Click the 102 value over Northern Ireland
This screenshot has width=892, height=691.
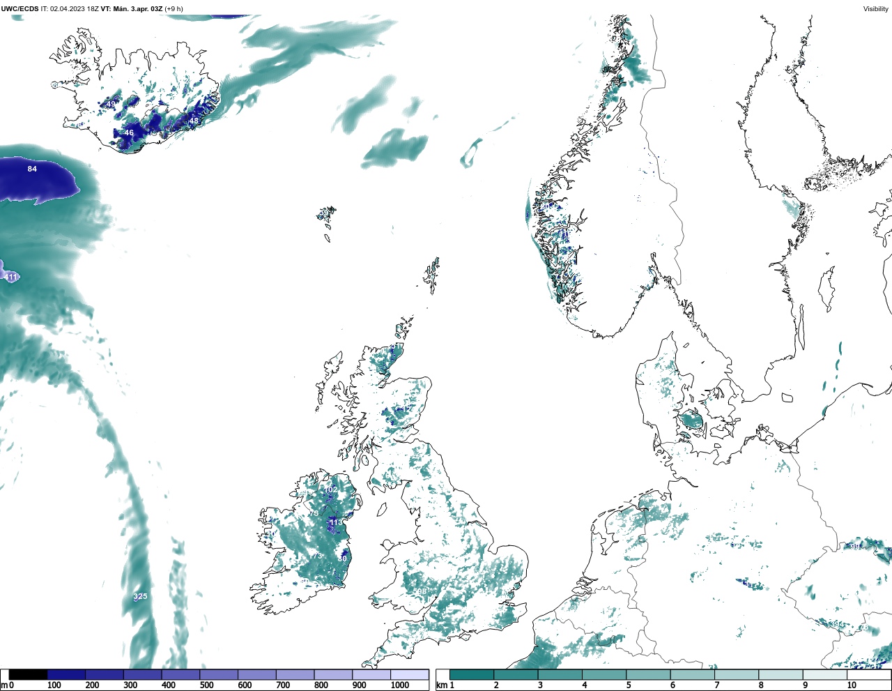(x=331, y=489)
